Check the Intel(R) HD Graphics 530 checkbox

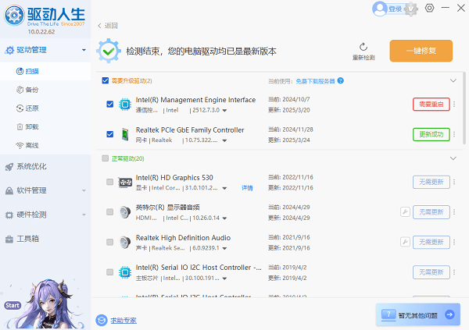[109, 182]
